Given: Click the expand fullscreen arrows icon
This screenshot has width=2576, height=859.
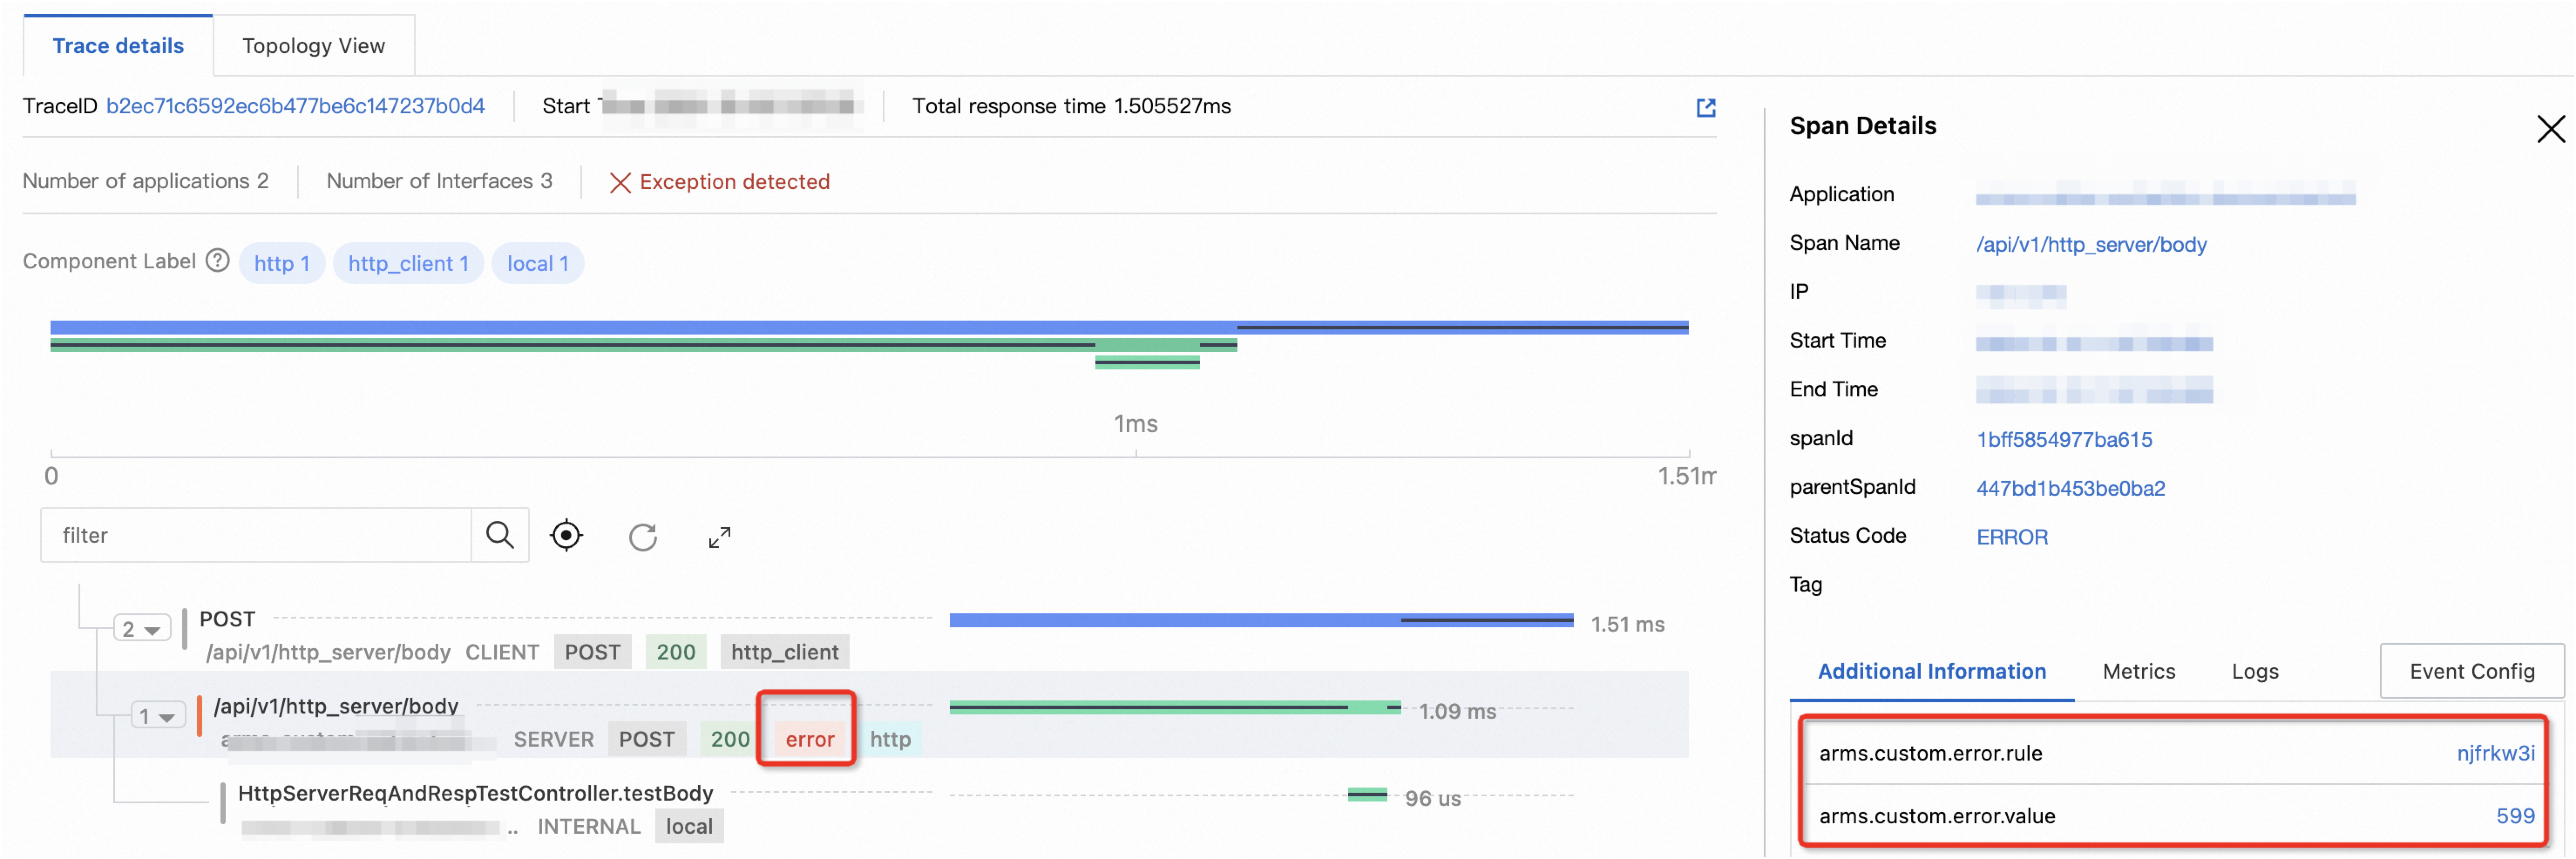Looking at the screenshot, I should [719, 537].
